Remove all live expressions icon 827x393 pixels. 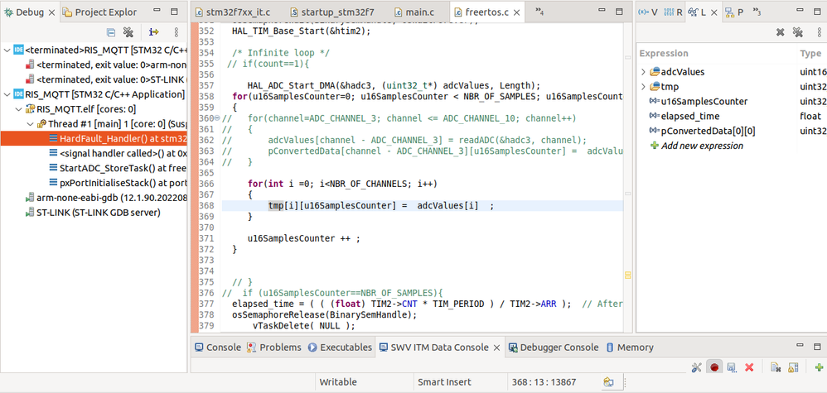point(798,32)
